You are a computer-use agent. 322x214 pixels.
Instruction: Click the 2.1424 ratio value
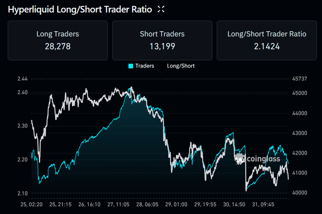click(x=267, y=46)
